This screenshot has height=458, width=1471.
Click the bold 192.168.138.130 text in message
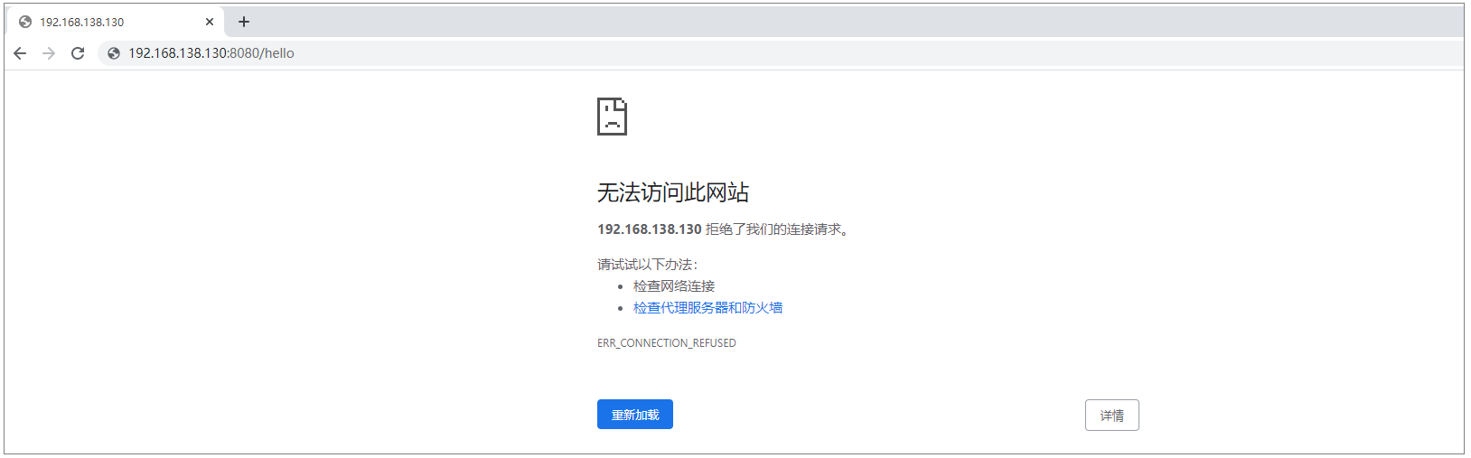tap(649, 229)
